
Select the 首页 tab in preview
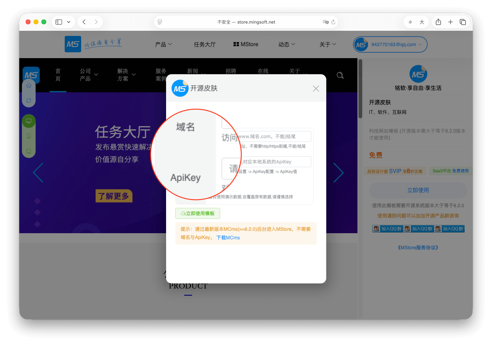(58, 75)
